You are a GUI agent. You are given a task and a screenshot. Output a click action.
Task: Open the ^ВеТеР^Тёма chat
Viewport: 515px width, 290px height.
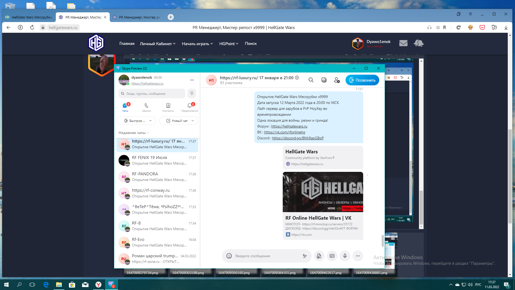coord(157,209)
